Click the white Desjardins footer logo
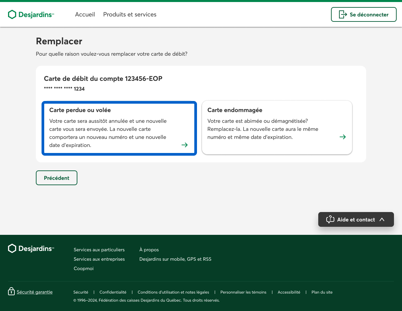Image resolution: width=402 pixels, height=311 pixels. point(31,249)
